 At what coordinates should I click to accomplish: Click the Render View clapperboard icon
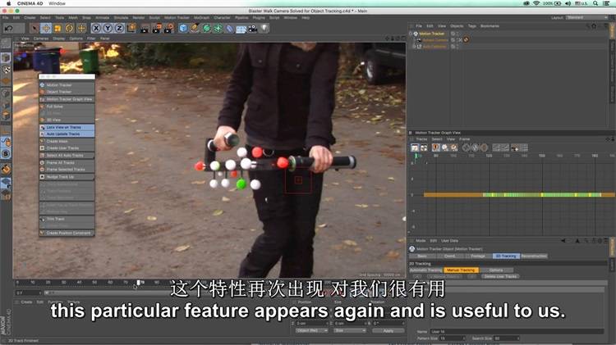(x=145, y=28)
